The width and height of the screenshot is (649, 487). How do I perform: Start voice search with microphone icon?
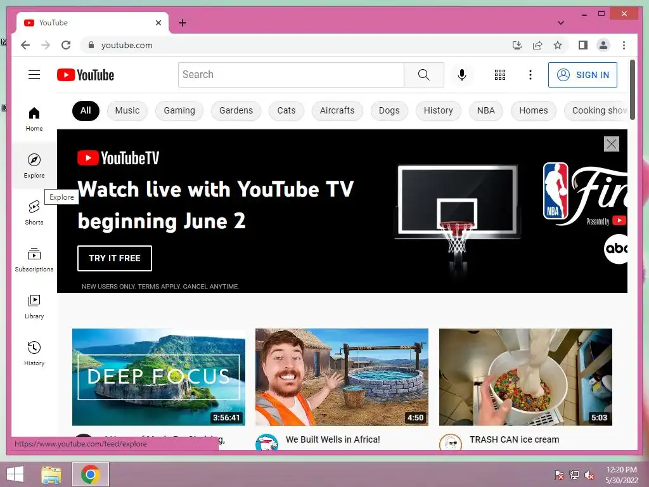(462, 75)
